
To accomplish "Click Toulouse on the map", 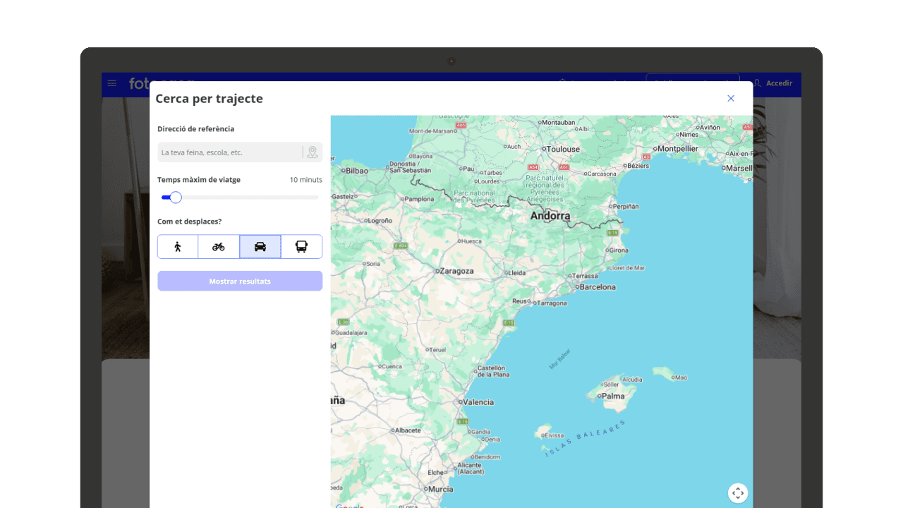I will 563,149.
